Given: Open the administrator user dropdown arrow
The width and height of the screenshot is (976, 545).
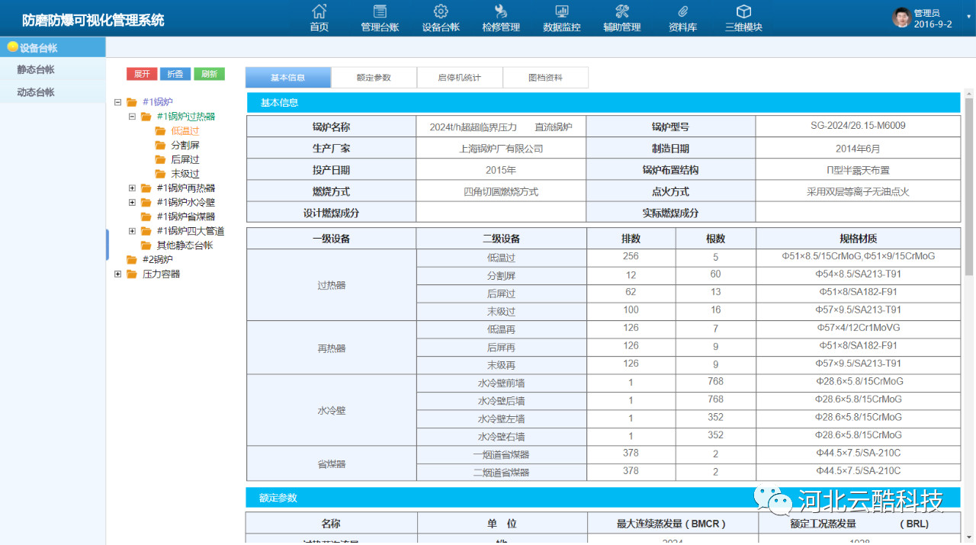Looking at the screenshot, I should [x=968, y=15].
